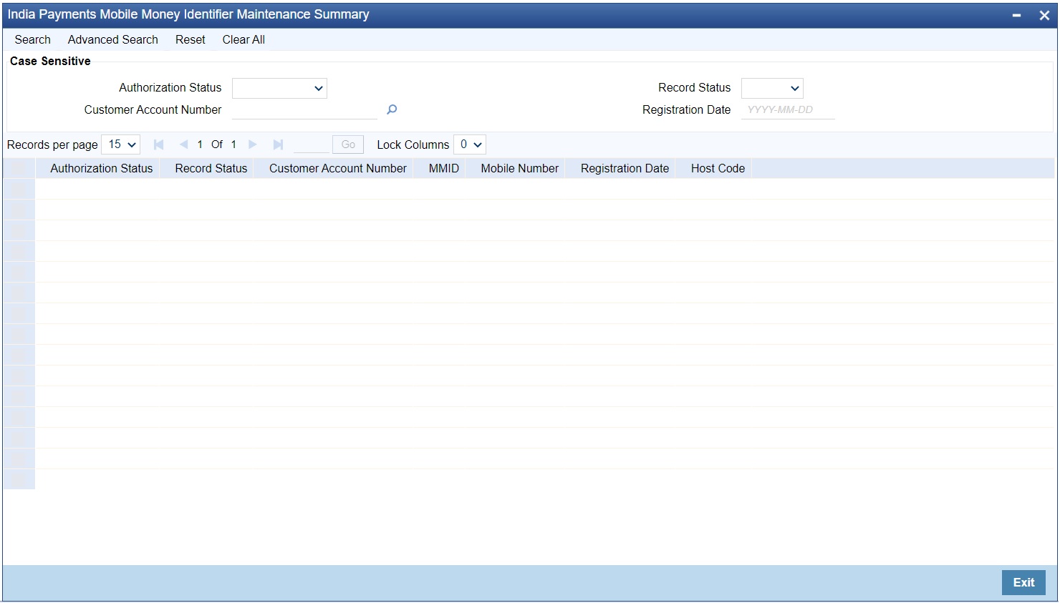The height and width of the screenshot is (603, 1060).
Task: Run the Search action
Action: coord(33,39)
